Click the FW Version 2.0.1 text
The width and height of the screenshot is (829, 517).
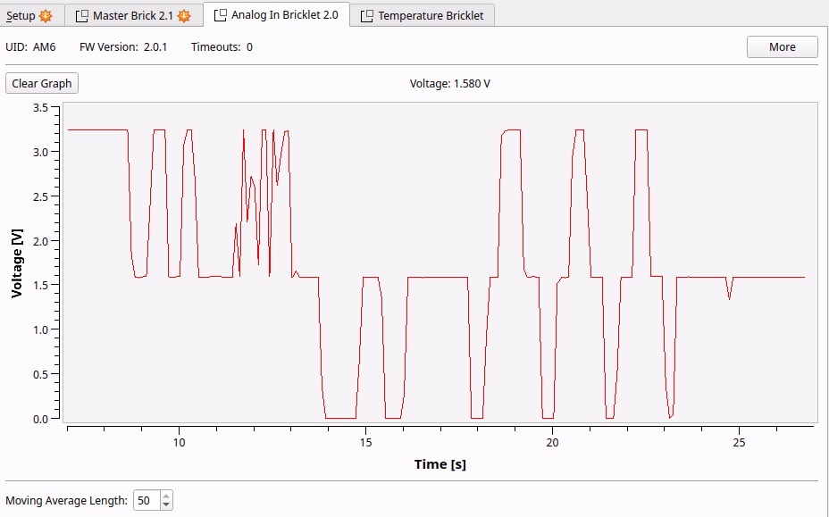122,47
